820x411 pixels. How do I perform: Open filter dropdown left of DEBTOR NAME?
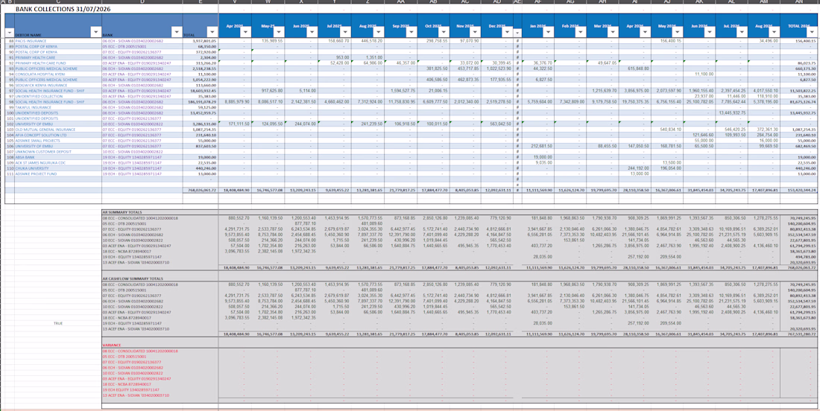(10, 32)
